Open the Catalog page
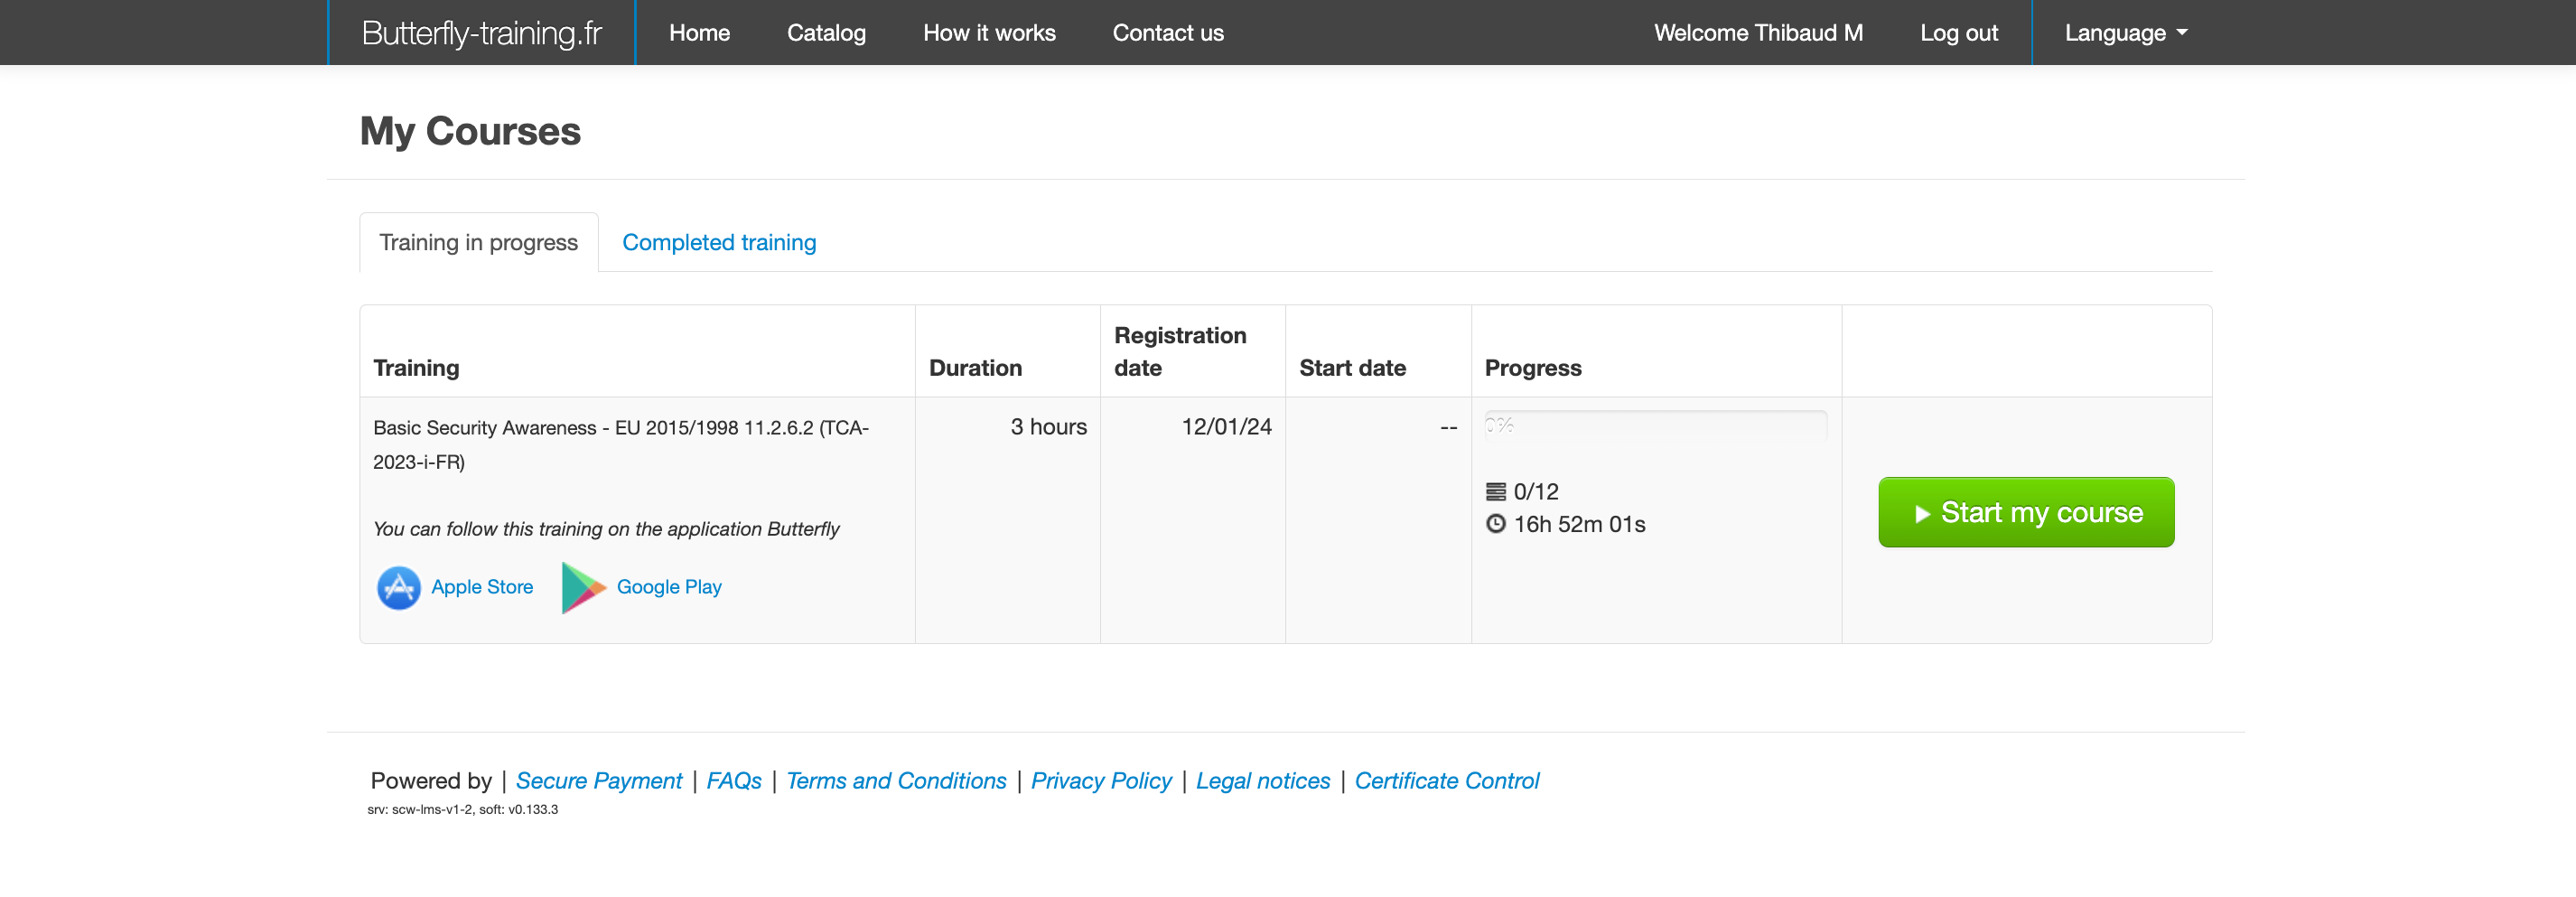 [x=826, y=33]
